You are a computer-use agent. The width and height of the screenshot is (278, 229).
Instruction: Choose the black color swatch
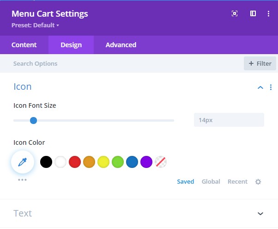(x=46, y=162)
